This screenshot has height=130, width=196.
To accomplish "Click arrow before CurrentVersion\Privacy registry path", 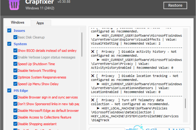I will click(98, 60).
